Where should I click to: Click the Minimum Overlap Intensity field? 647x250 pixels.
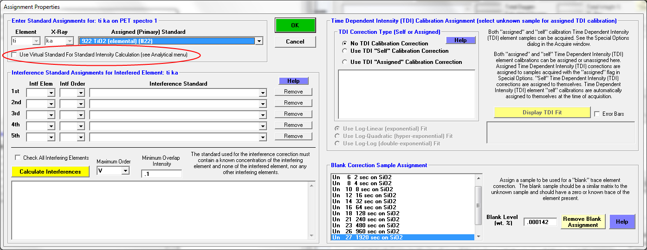click(162, 174)
